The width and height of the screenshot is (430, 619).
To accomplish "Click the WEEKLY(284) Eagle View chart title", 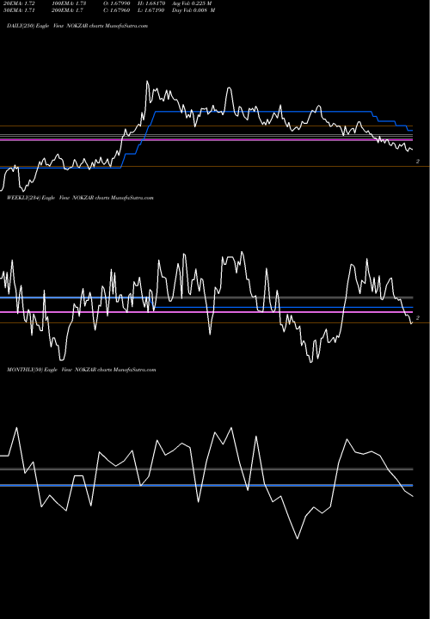I will (80, 198).
